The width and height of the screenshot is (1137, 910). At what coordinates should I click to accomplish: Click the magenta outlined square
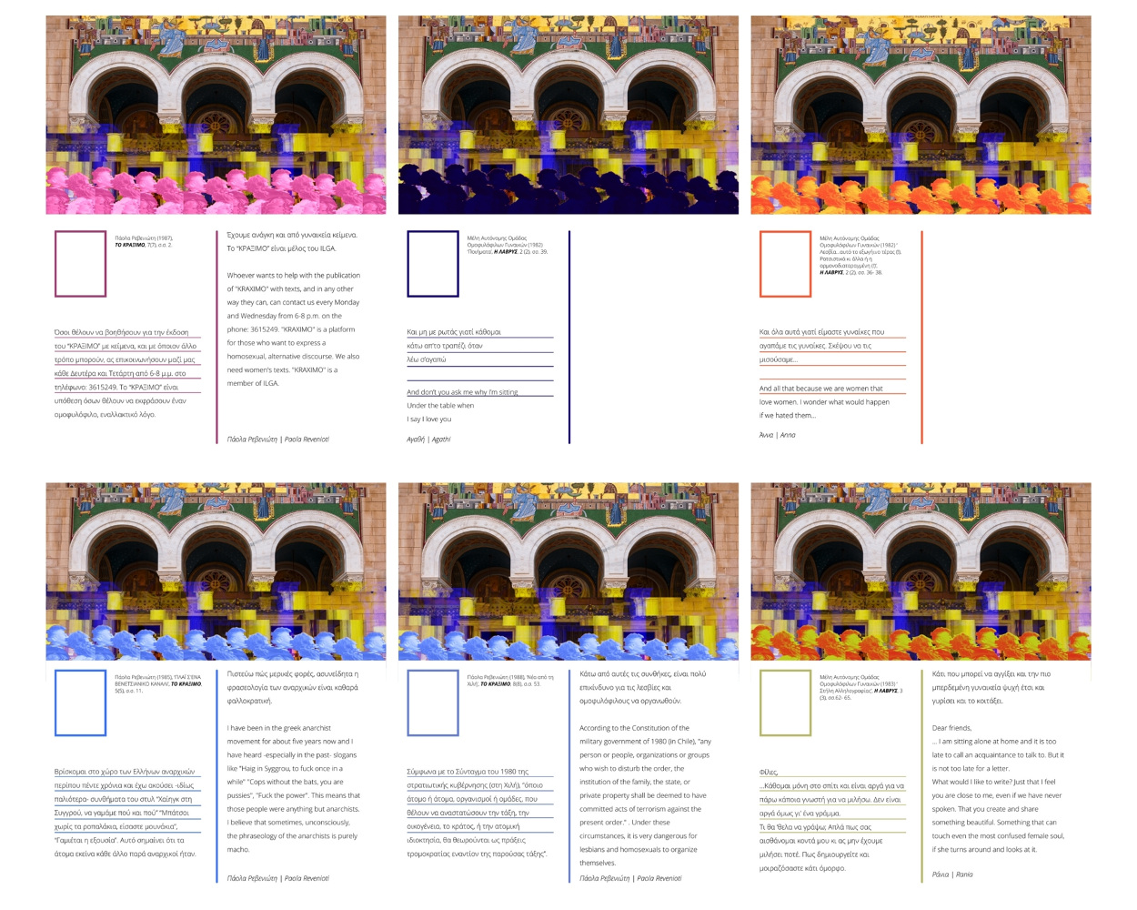tap(81, 264)
